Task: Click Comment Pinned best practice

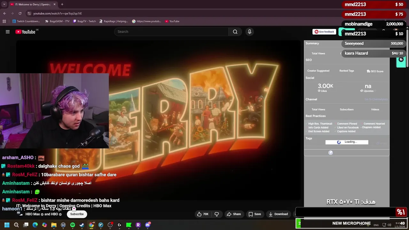Action: click(347, 124)
